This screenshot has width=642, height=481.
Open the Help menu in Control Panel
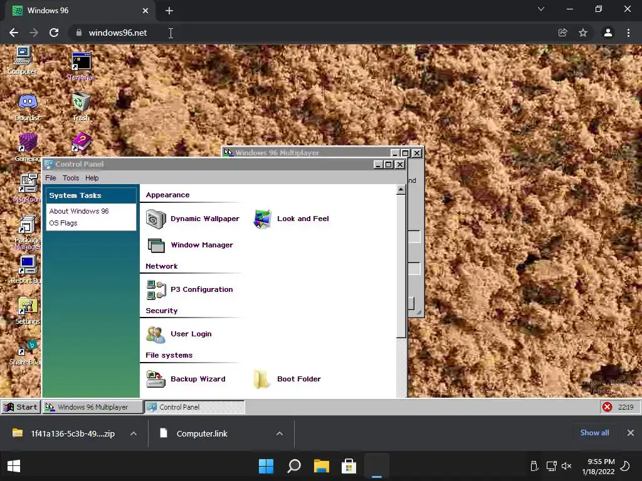click(x=92, y=178)
